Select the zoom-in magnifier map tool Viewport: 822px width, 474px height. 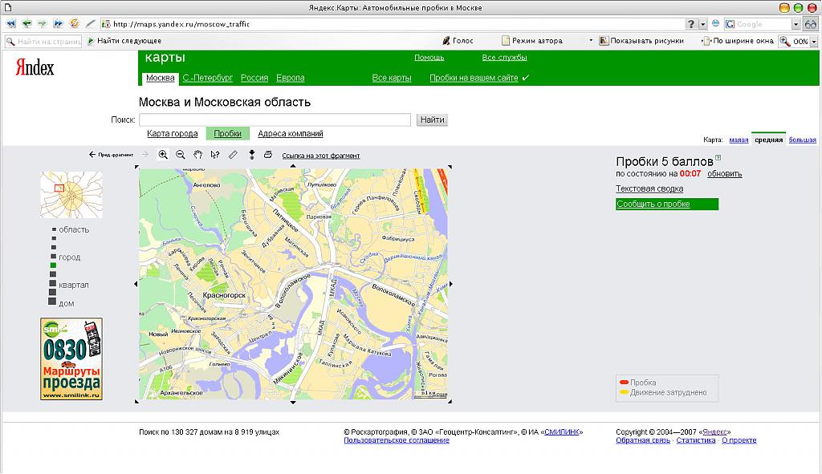[163, 155]
